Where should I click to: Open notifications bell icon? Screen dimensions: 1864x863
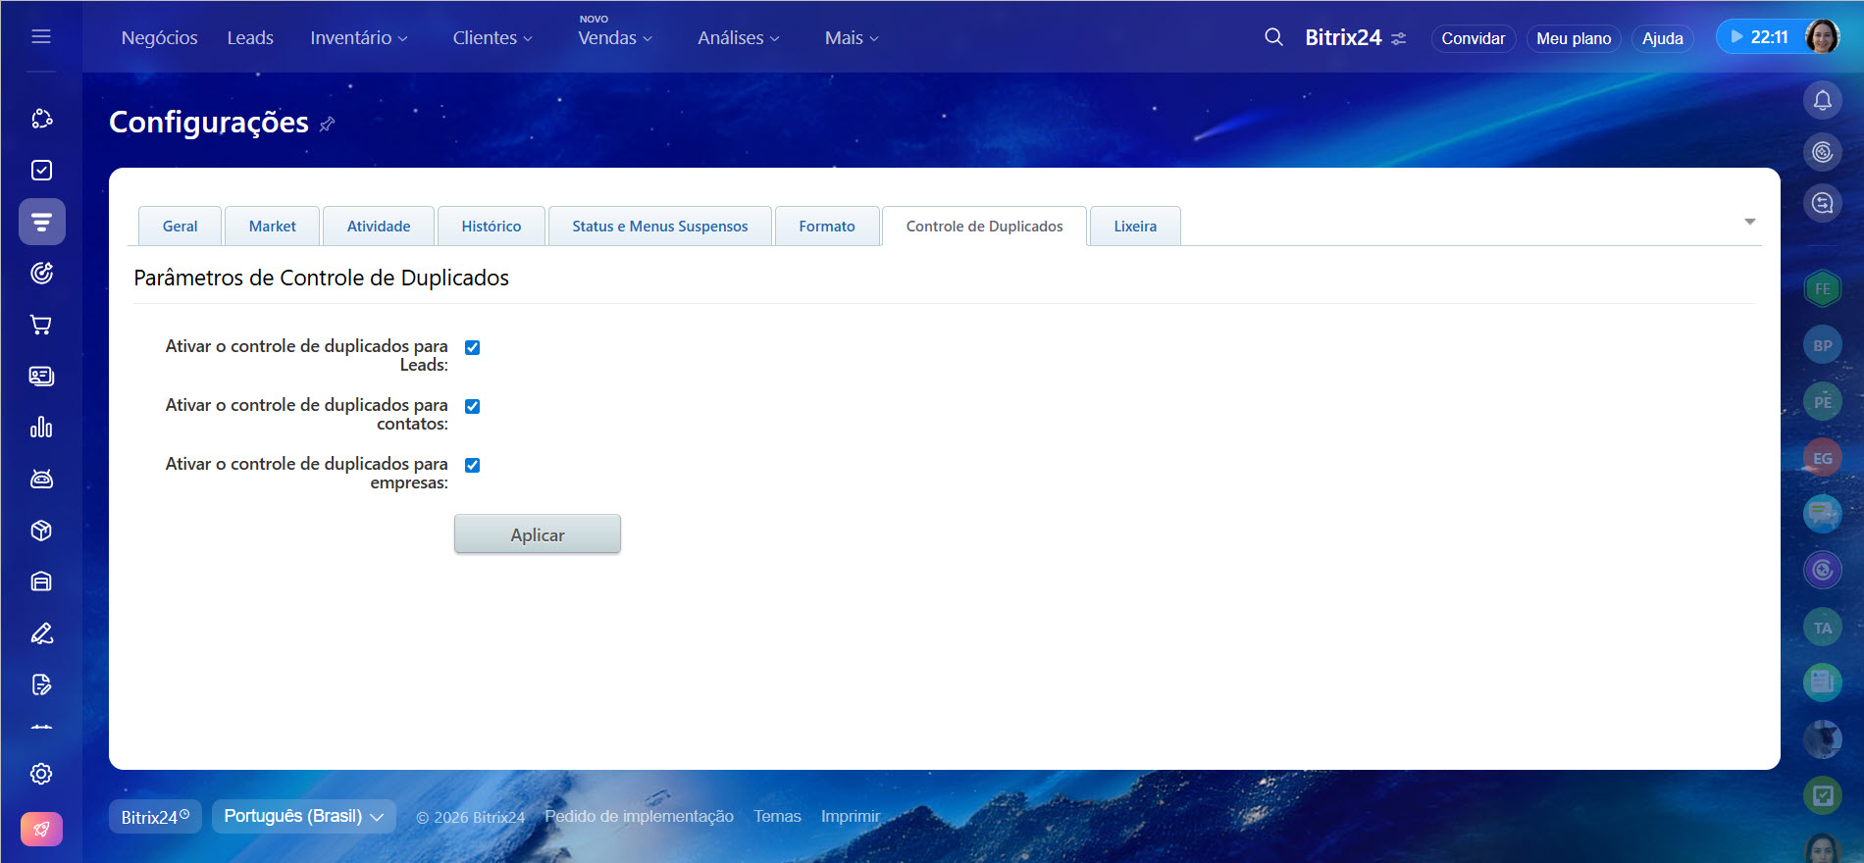(x=1822, y=100)
